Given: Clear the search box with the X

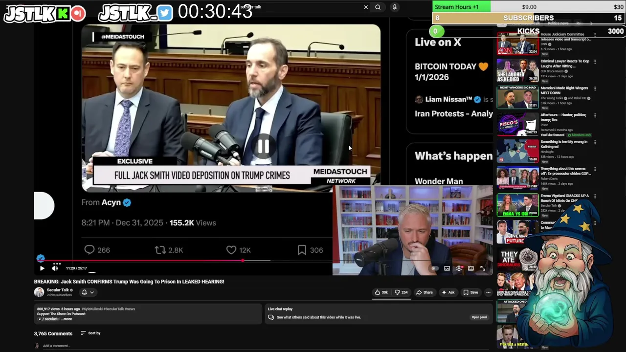Looking at the screenshot, I should (366, 7).
